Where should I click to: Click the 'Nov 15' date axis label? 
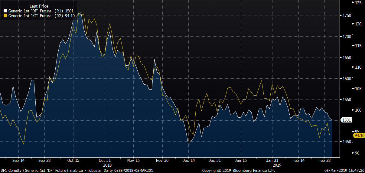tap(134, 161)
